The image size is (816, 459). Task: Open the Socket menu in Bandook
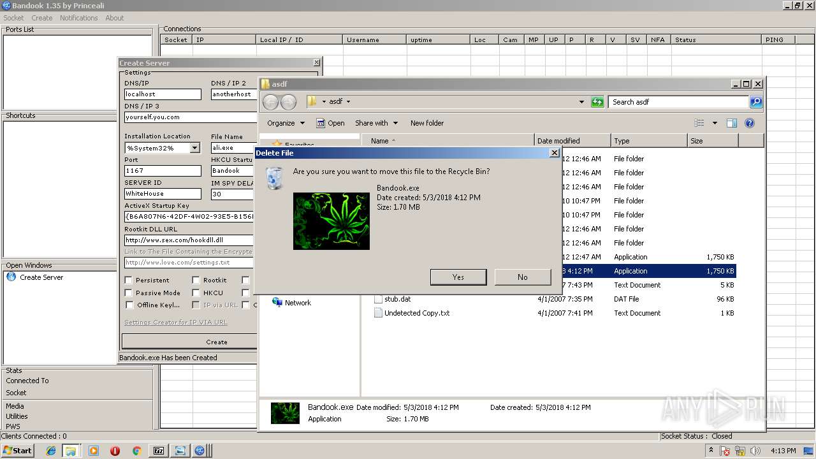[13, 18]
